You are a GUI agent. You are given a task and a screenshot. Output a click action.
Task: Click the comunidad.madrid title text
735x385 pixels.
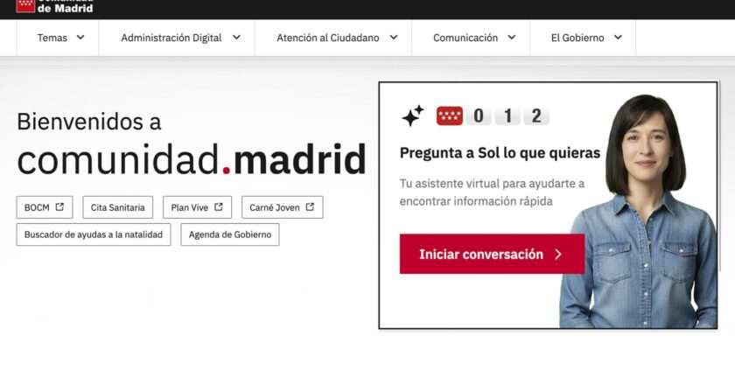point(192,159)
